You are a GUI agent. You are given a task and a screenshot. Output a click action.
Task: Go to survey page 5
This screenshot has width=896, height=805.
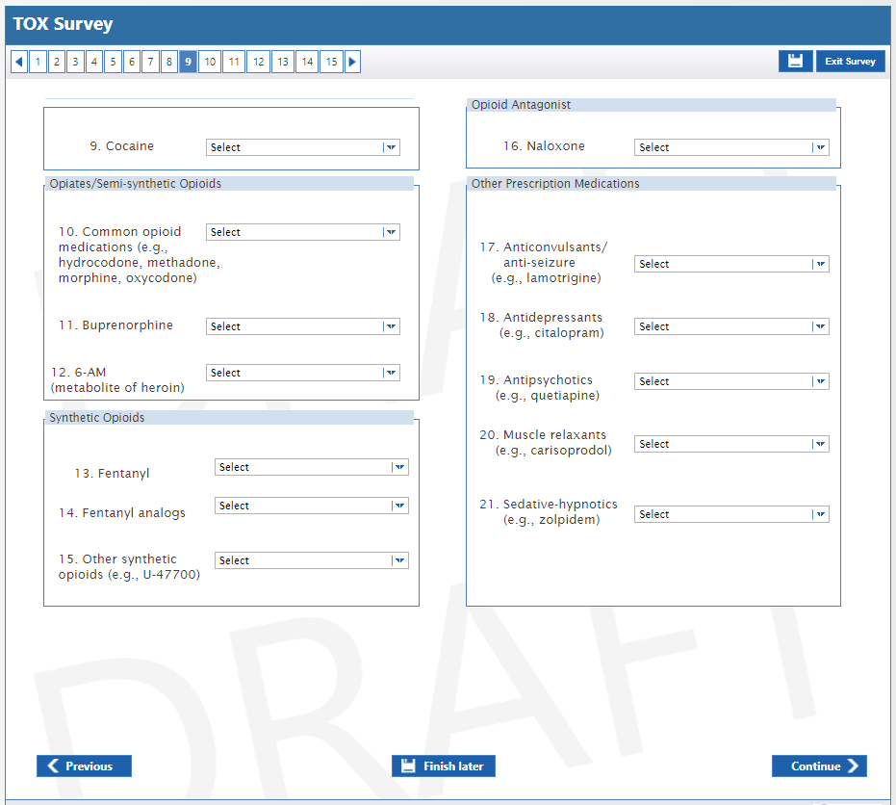pyautogui.click(x=114, y=62)
